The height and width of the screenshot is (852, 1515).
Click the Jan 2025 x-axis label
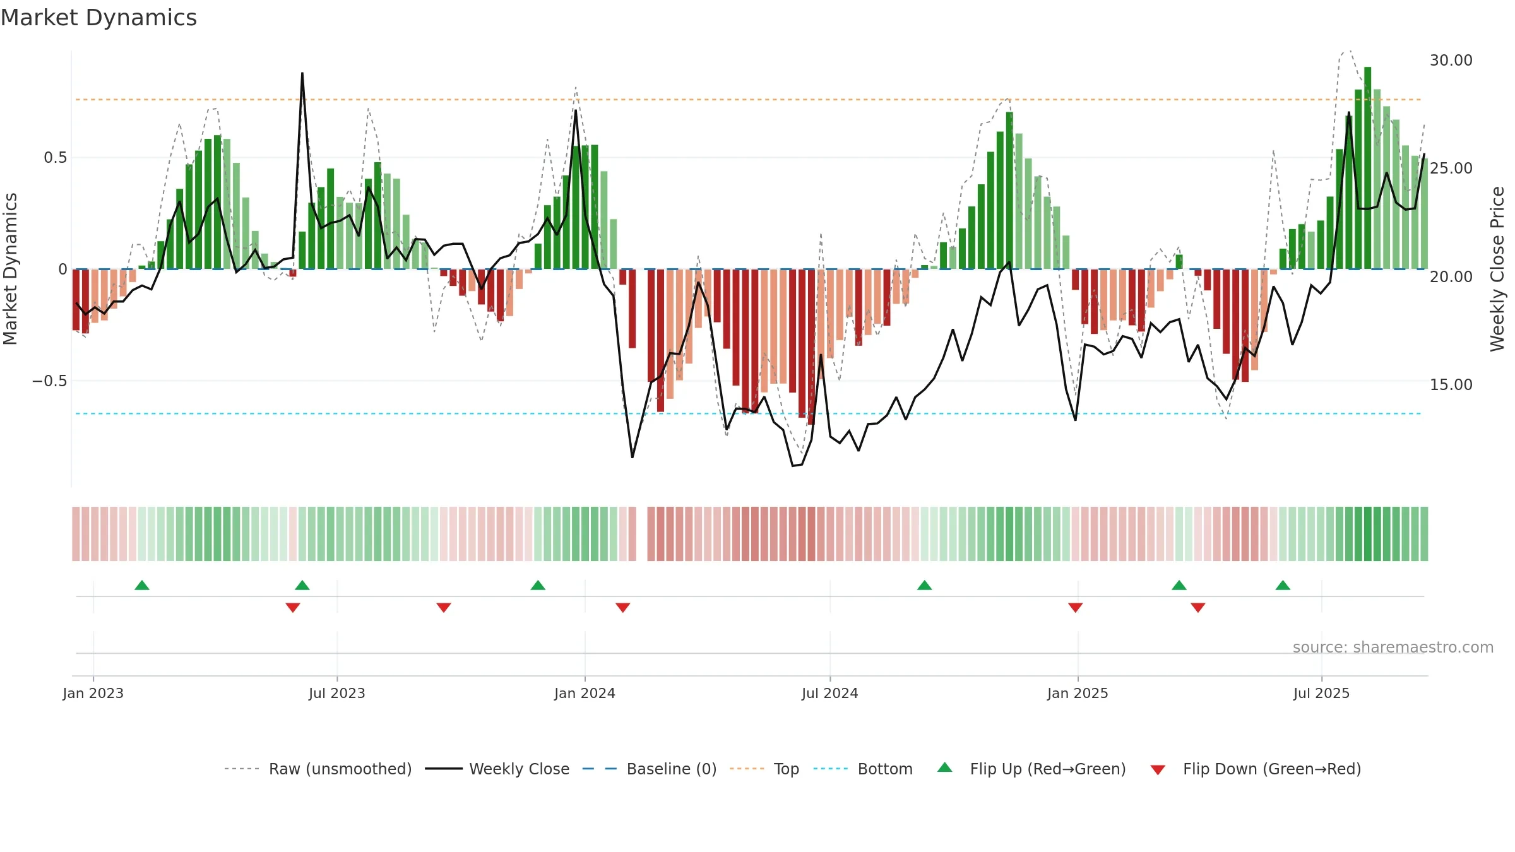coord(1078,693)
